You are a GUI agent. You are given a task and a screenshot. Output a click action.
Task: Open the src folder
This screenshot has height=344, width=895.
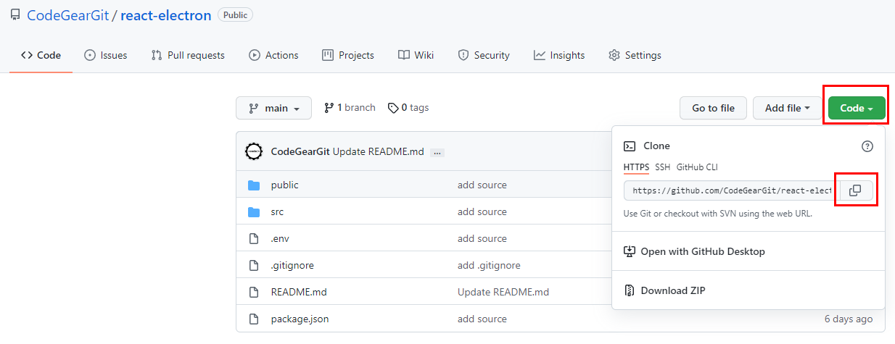[277, 211]
